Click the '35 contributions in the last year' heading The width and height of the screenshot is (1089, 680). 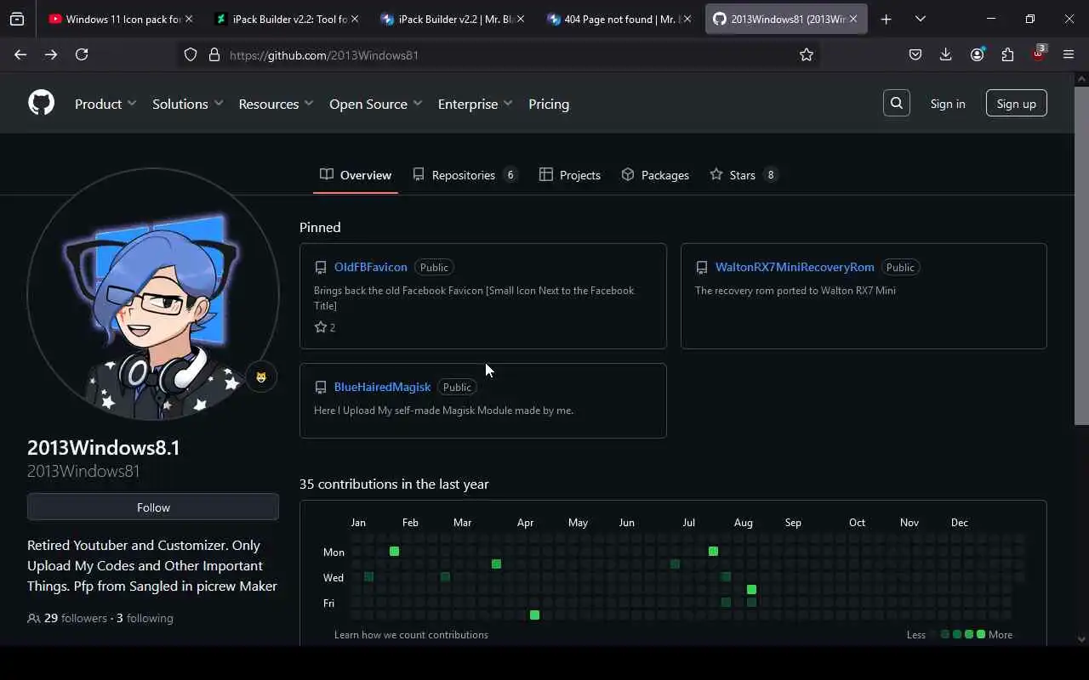coord(394,484)
